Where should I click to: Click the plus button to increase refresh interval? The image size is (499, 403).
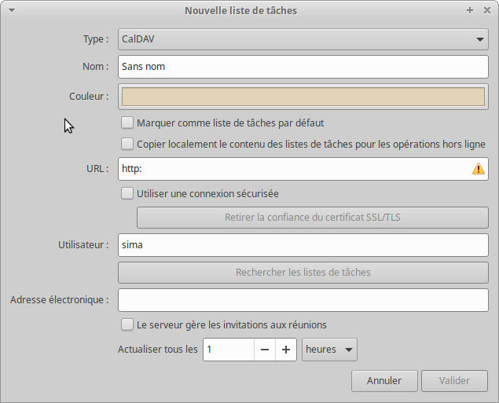[286, 350]
